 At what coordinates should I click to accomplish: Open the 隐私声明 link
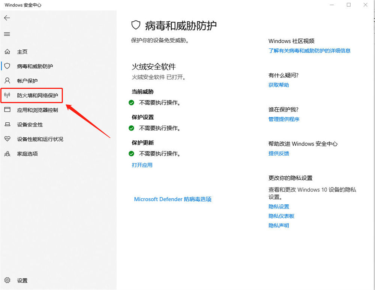tap(279, 225)
